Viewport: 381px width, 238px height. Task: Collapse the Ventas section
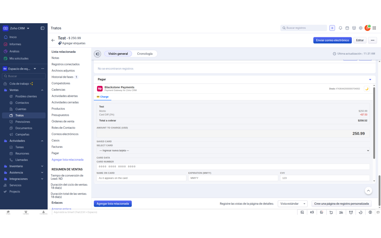point(42,90)
